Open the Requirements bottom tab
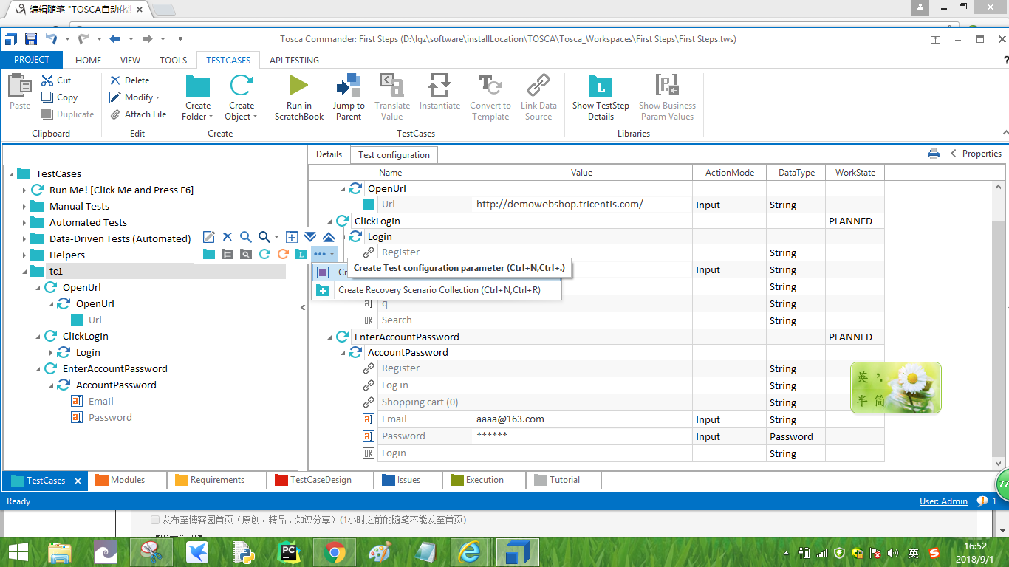The width and height of the screenshot is (1009, 567). tap(216, 480)
